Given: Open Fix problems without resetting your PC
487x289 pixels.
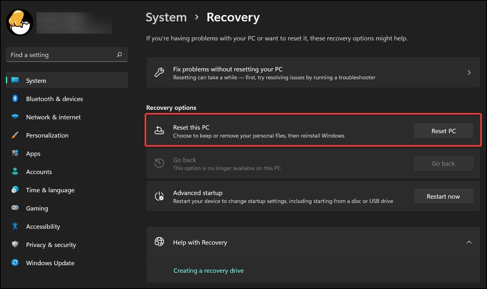Looking at the screenshot, I should coord(313,73).
